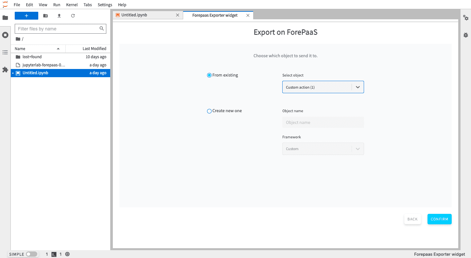Image resolution: width=471 pixels, height=258 pixels.
Task: Click the Filter files by name field
Action: [61, 29]
